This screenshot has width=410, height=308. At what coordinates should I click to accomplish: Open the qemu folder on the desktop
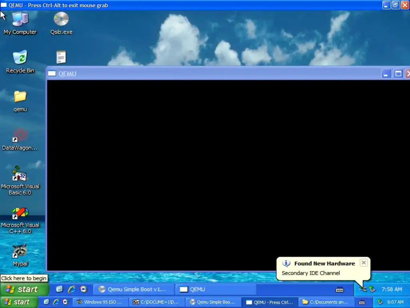[20, 101]
